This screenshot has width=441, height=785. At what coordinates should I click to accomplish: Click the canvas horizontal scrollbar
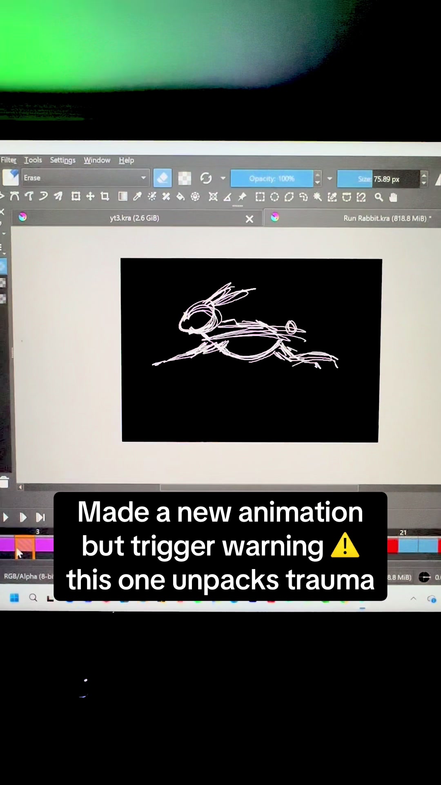(259, 487)
